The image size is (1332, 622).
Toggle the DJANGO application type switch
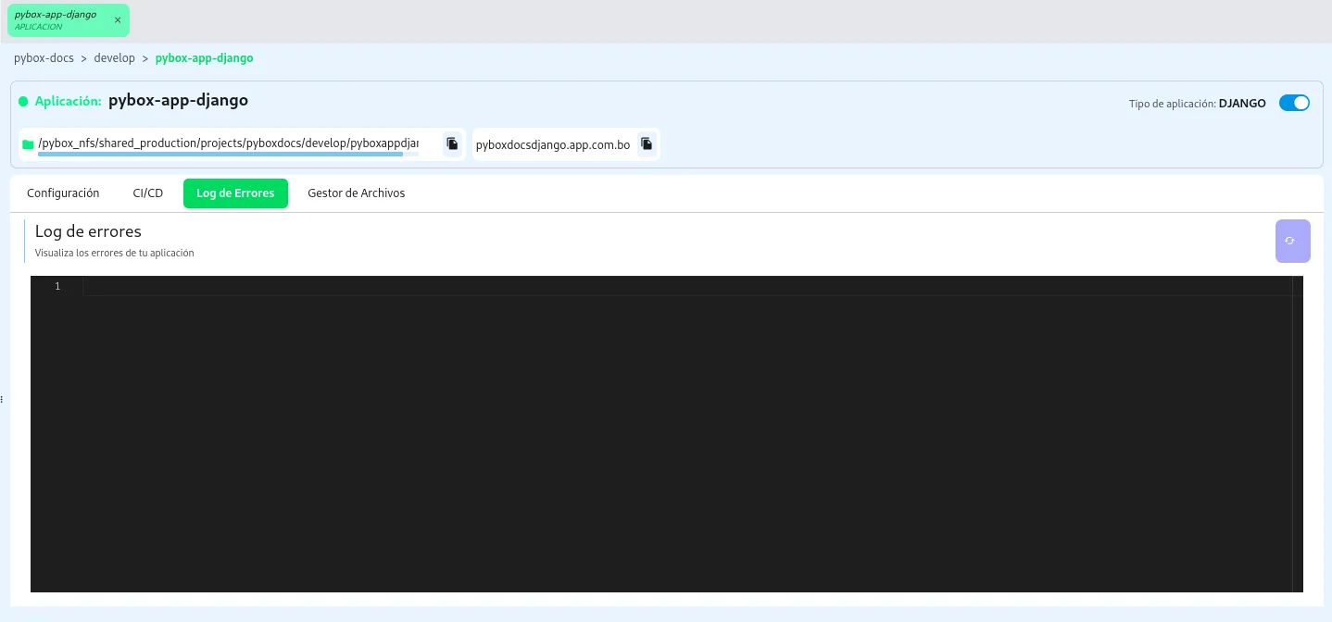1294,103
